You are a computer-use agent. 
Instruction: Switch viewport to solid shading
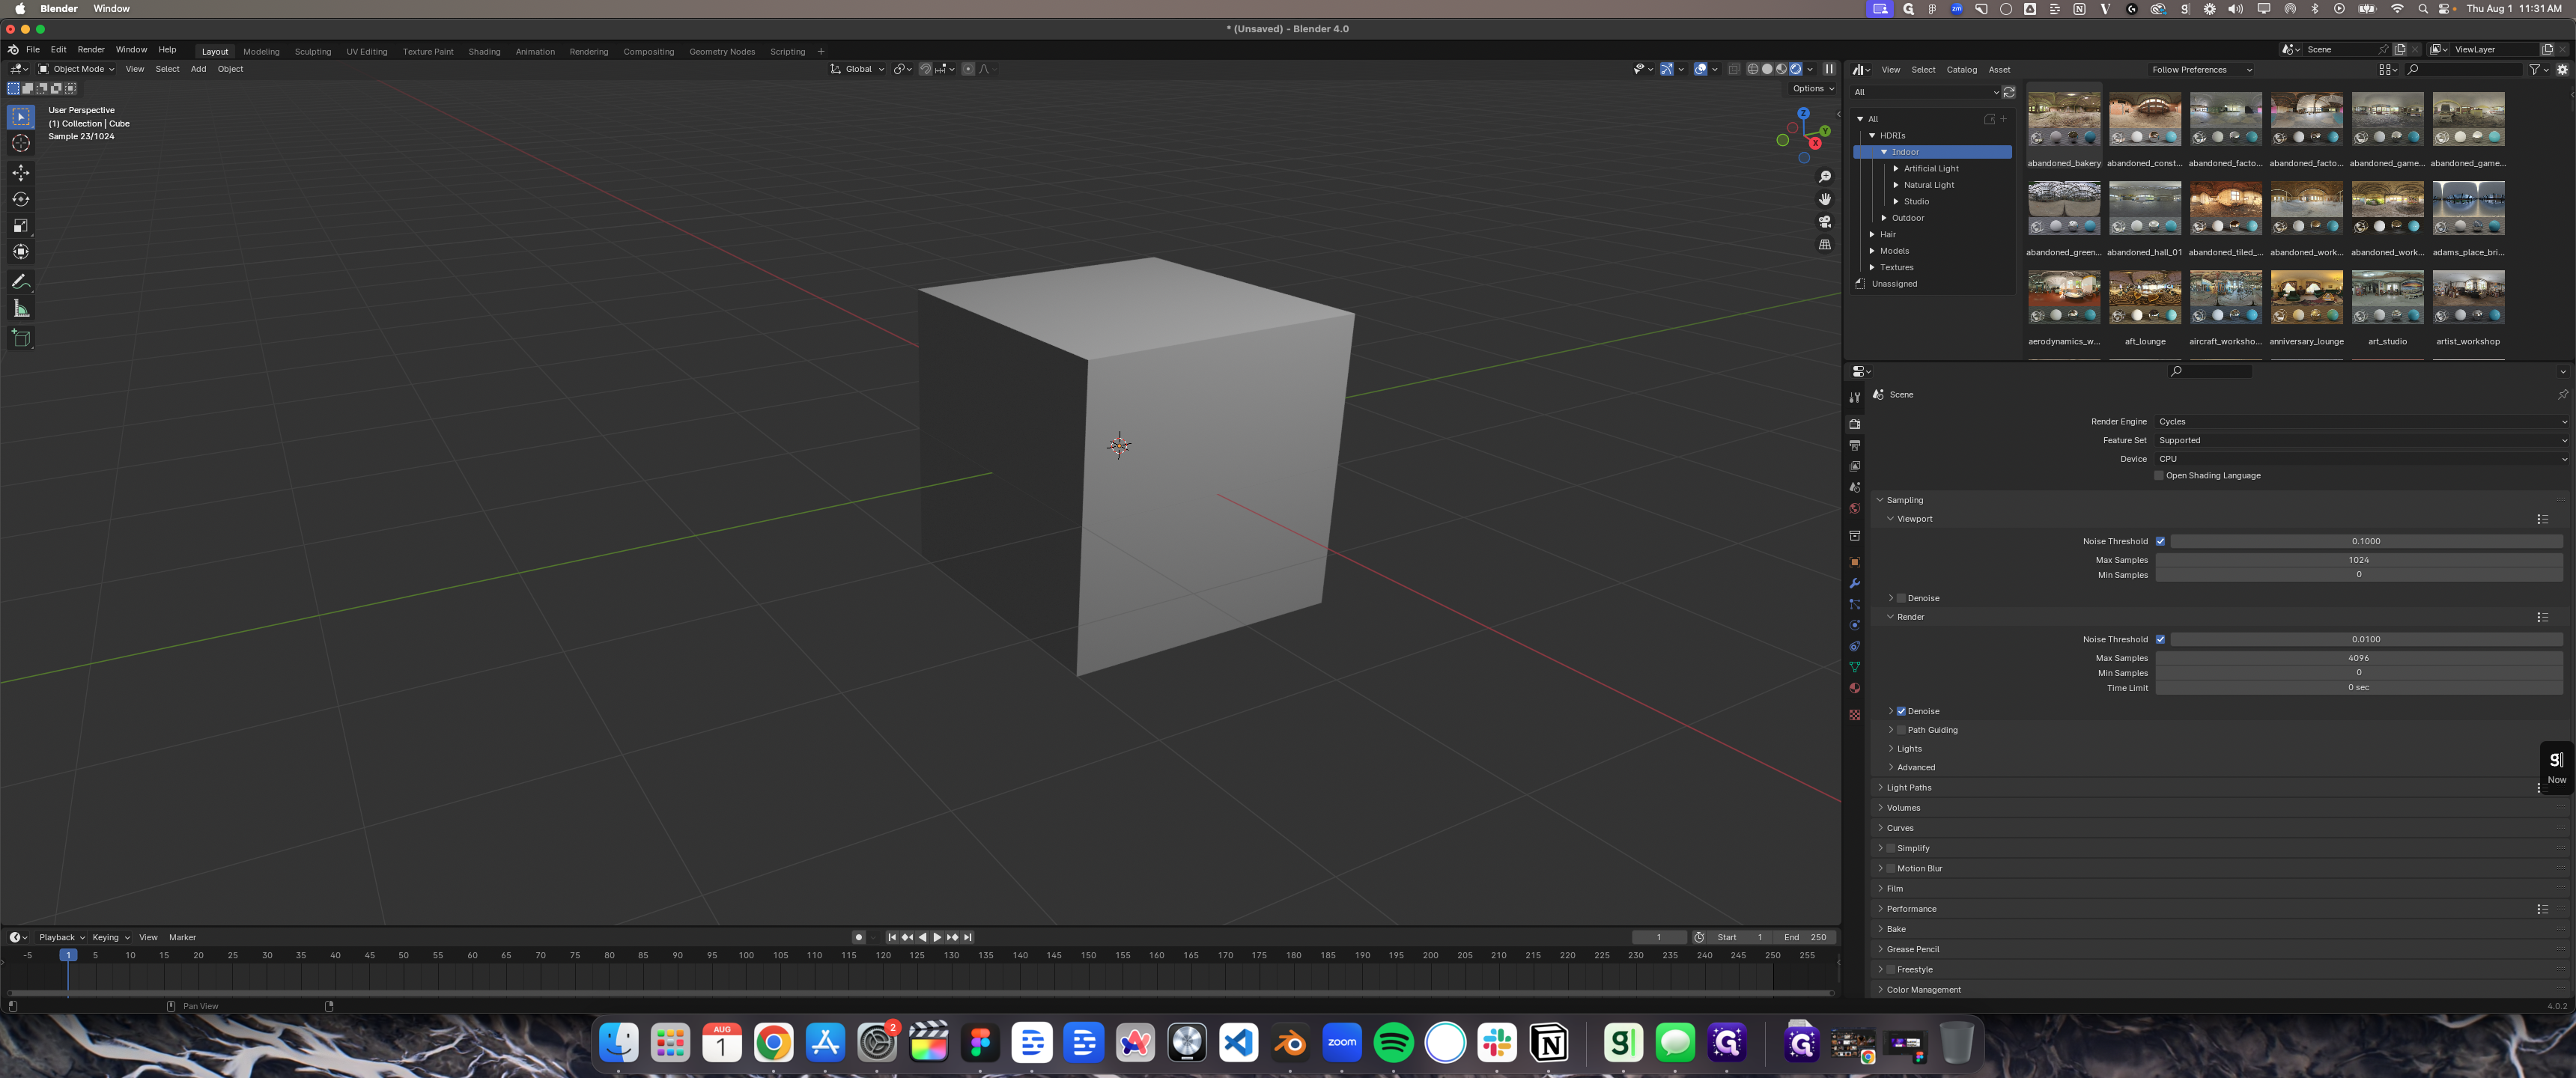(x=1767, y=69)
